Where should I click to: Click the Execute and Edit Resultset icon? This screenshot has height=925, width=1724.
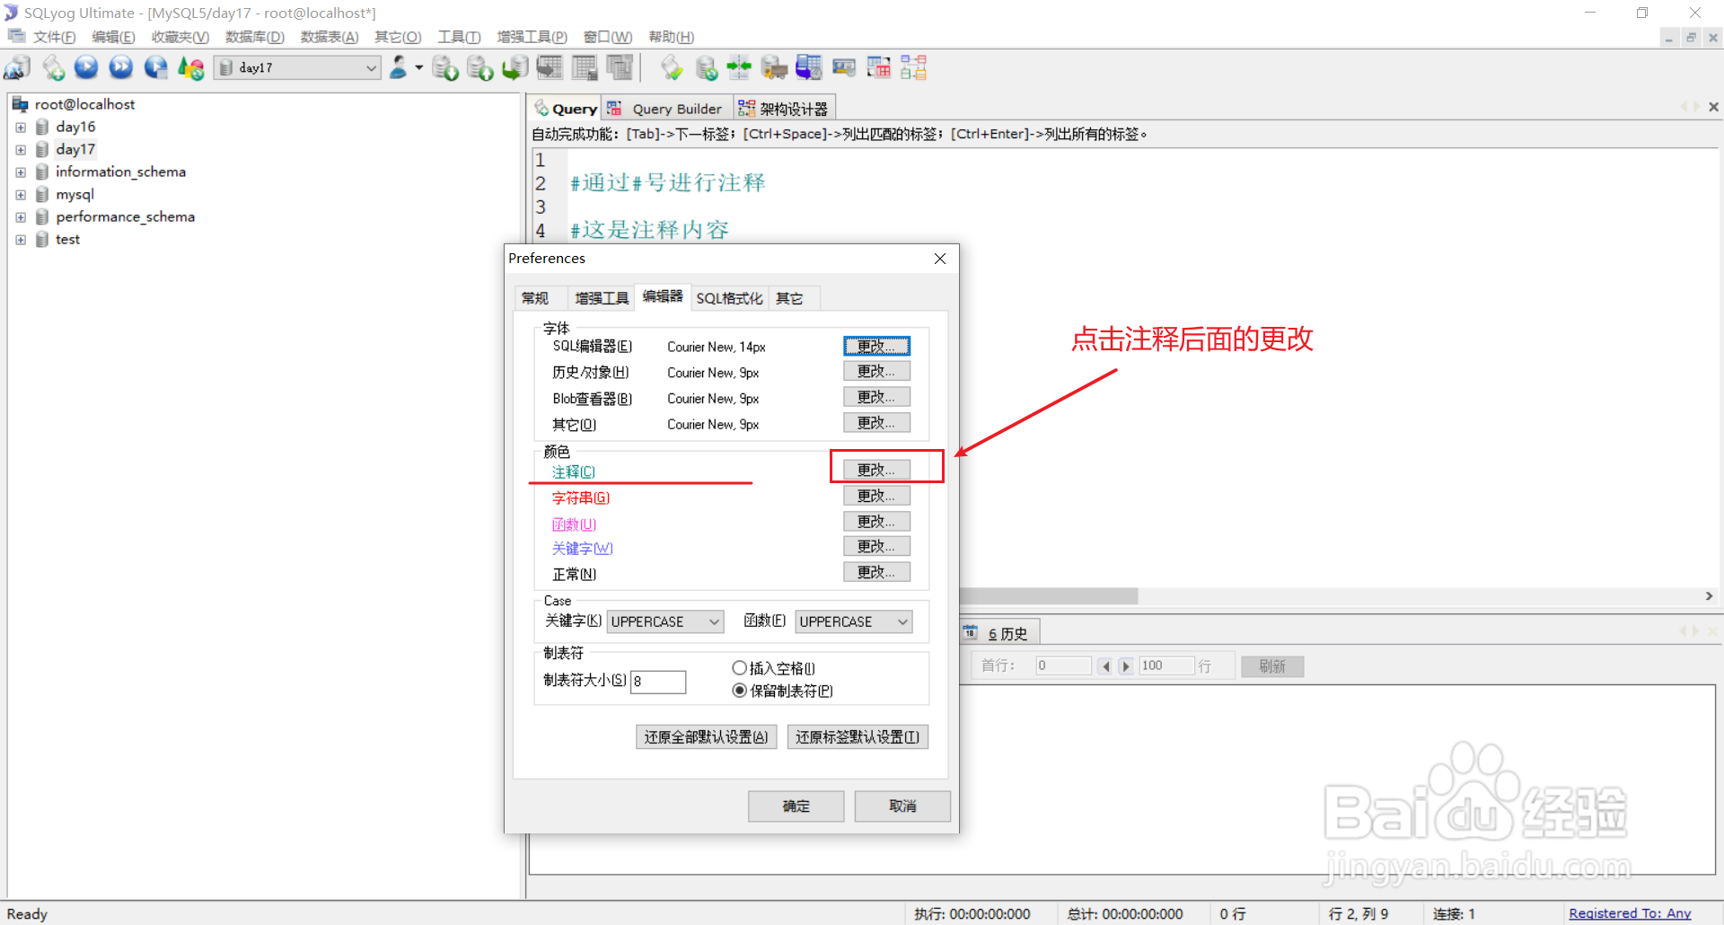[x=156, y=67]
